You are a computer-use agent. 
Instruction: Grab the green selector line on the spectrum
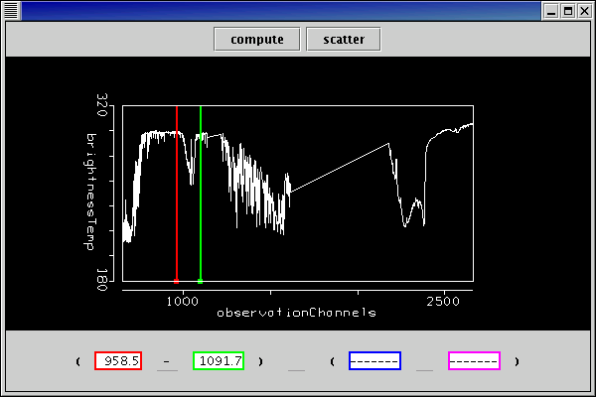(x=201, y=194)
